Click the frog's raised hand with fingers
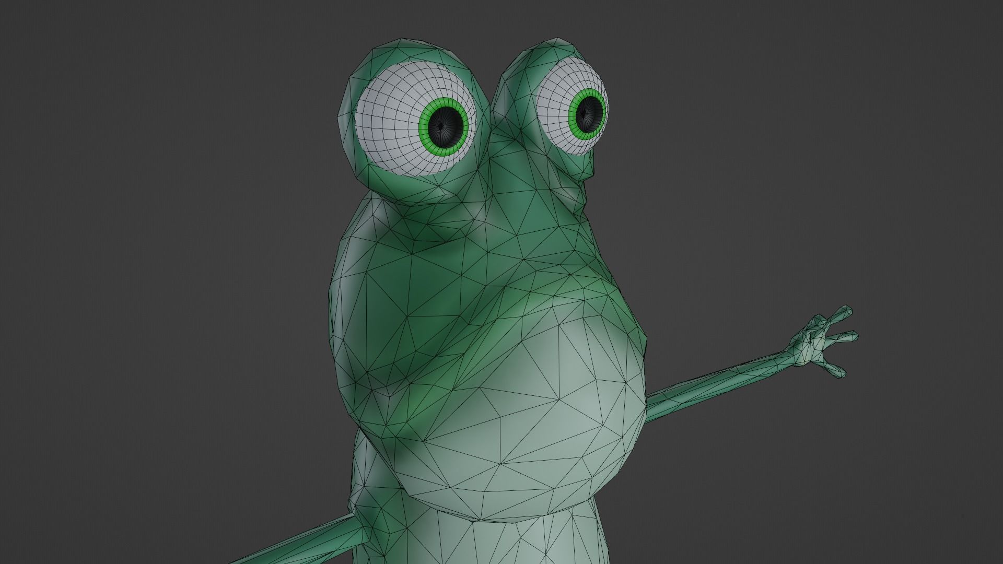Viewport: 1003px width, 564px height. pos(823,341)
